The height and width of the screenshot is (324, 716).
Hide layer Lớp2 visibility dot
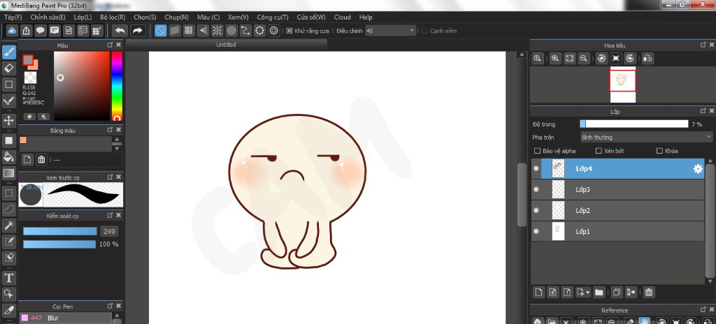(x=536, y=210)
